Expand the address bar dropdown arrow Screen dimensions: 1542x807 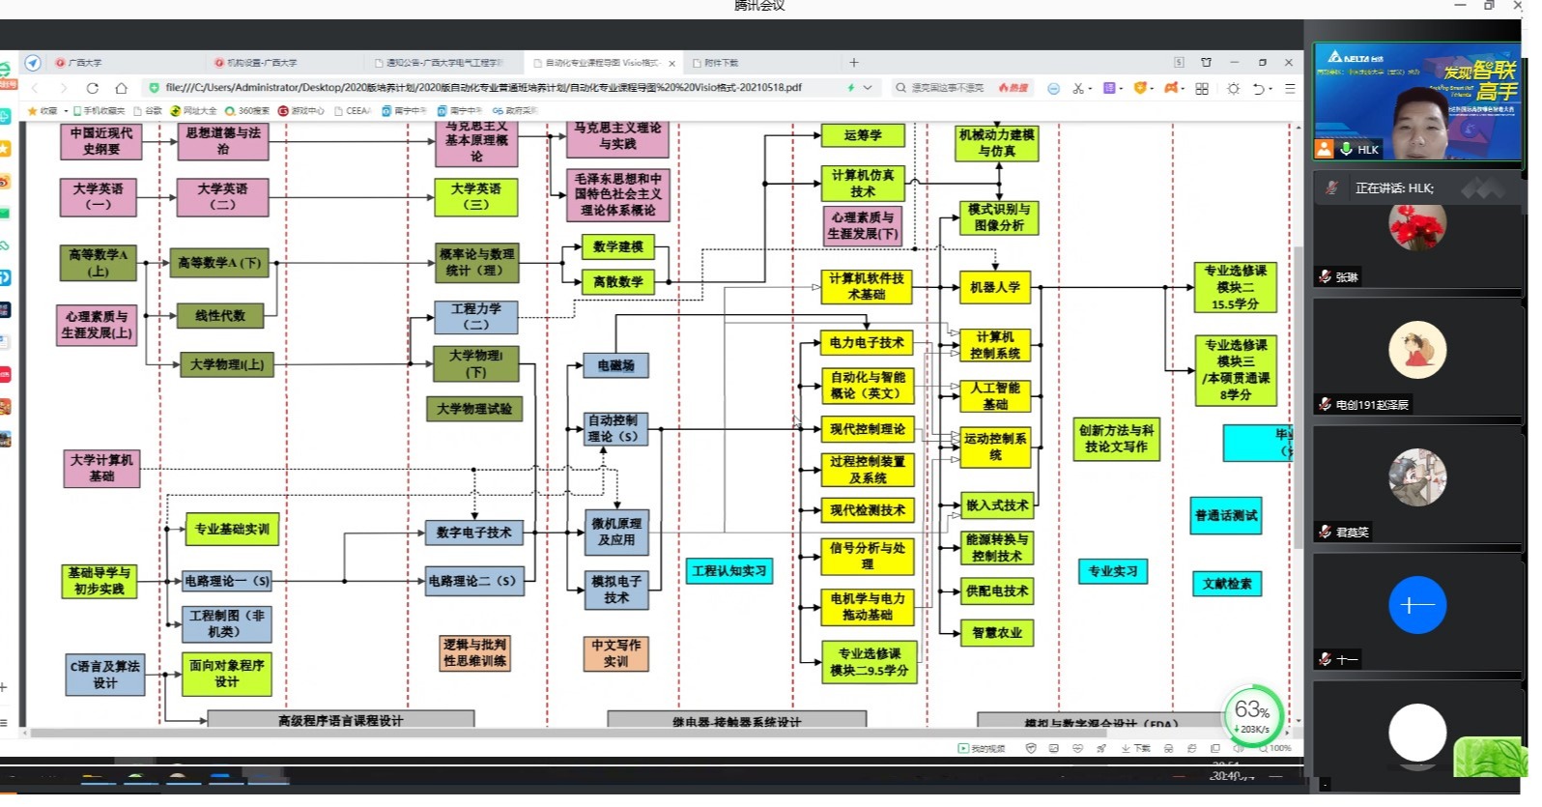(x=868, y=88)
